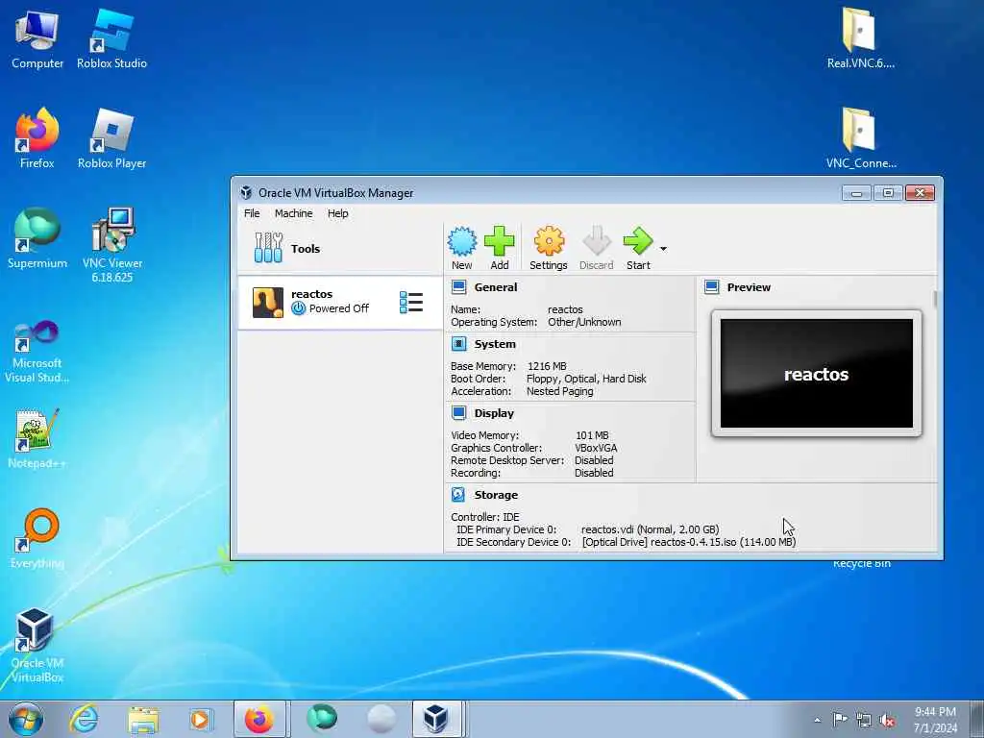Click the 'Nested Paging' acceleration value
984x738 pixels.
pyautogui.click(x=560, y=391)
